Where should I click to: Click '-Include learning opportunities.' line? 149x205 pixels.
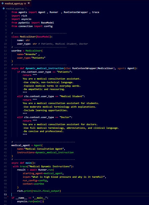(45, 110)
